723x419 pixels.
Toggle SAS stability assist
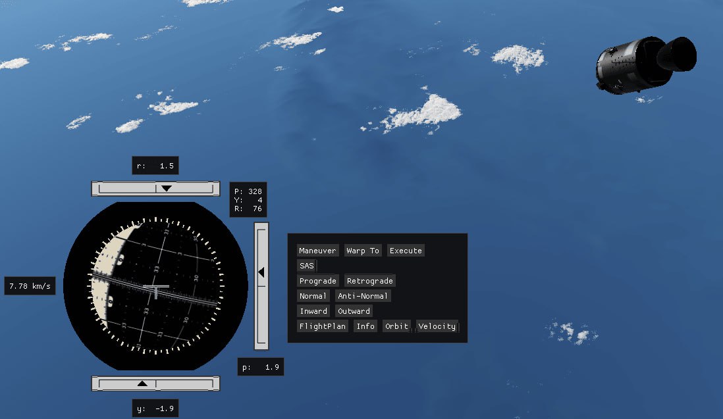click(306, 266)
